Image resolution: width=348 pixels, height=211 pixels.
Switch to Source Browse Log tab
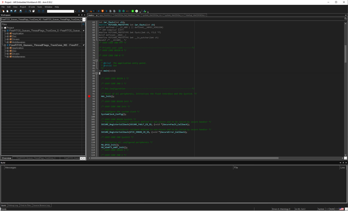[x=41, y=205]
